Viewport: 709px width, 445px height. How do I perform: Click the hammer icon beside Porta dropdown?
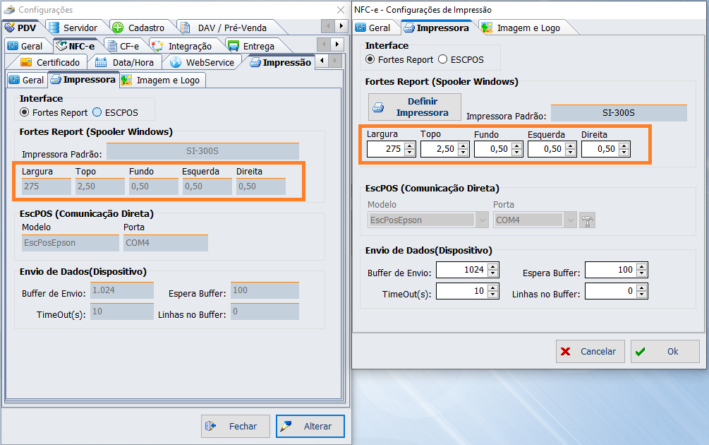click(x=587, y=220)
